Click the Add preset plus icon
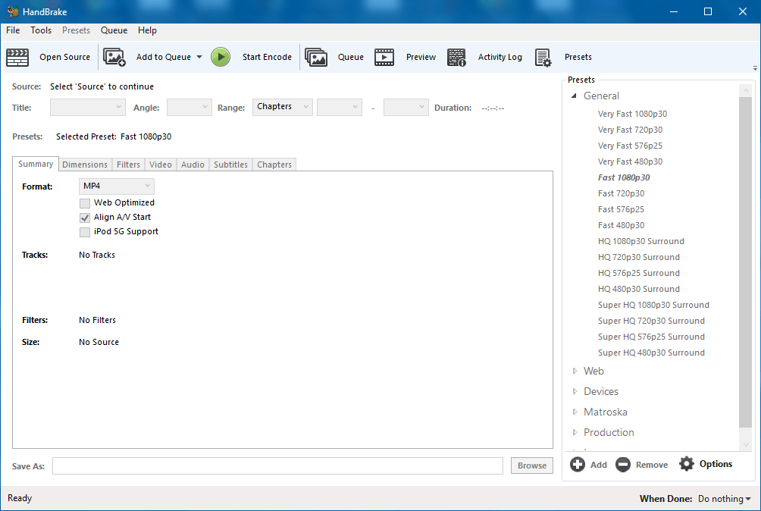Viewport: 761px width, 511px height. 578,465
